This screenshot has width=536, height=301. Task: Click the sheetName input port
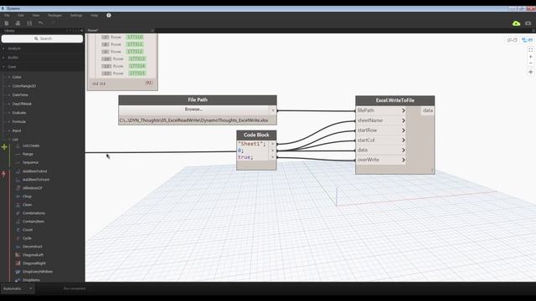coord(381,120)
